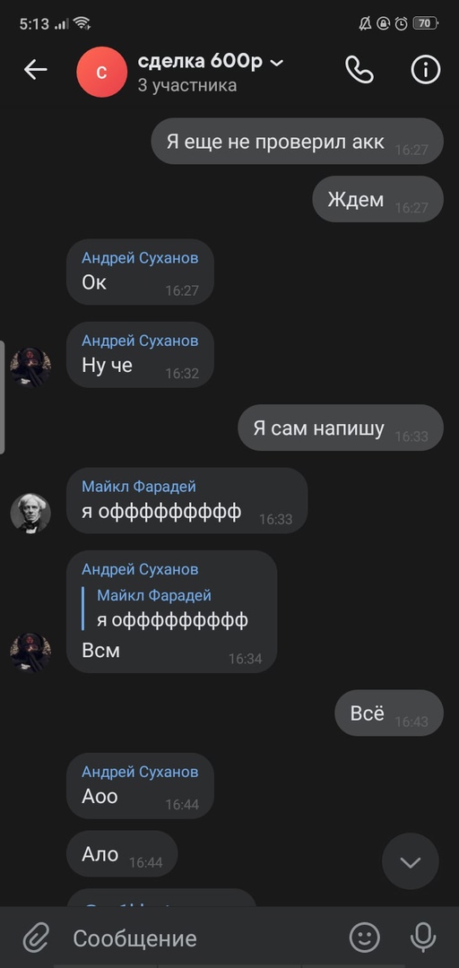The width and height of the screenshot is (459, 968).
Task: Open Андрей Суханов's avatar next to Ну че
Action: pyautogui.click(x=30, y=367)
